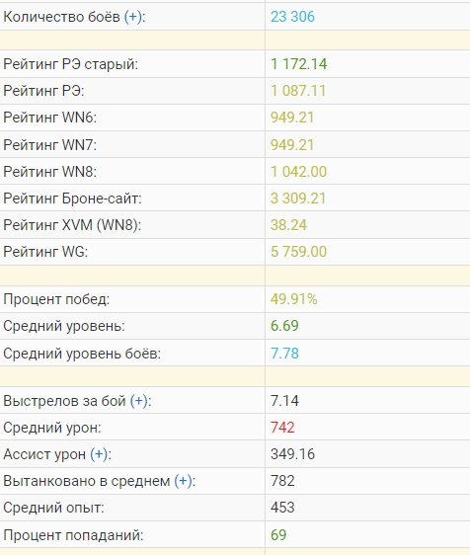Click the Рейтинг WG value 5 759.00
This screenshot has height=555, width=470.
pos(299,252)
